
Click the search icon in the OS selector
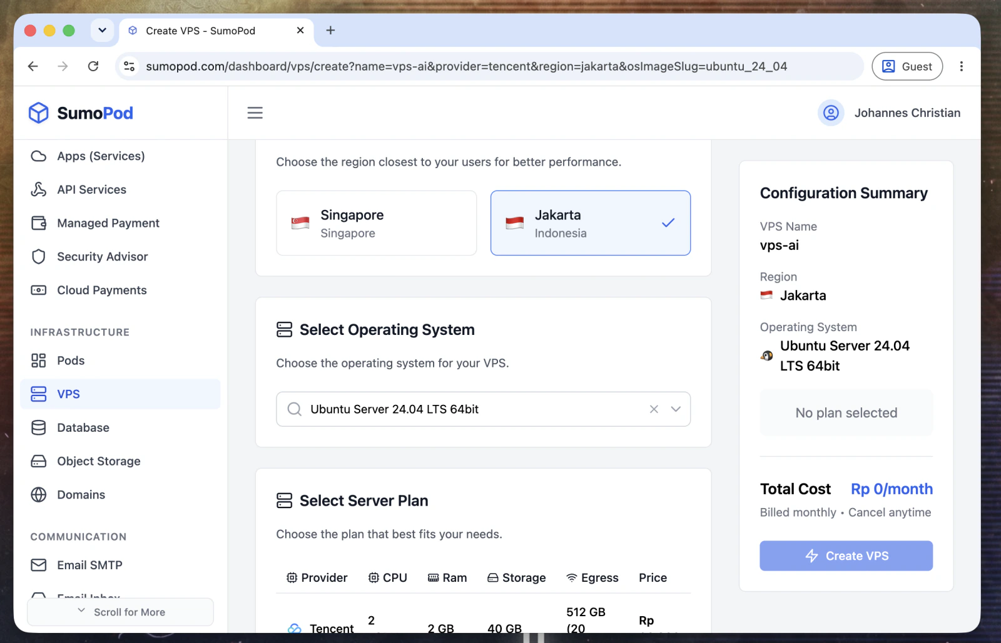pos(294,409)
